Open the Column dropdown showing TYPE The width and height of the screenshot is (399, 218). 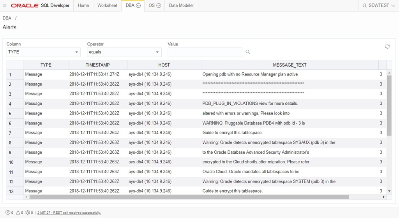(x=44, y=52)
